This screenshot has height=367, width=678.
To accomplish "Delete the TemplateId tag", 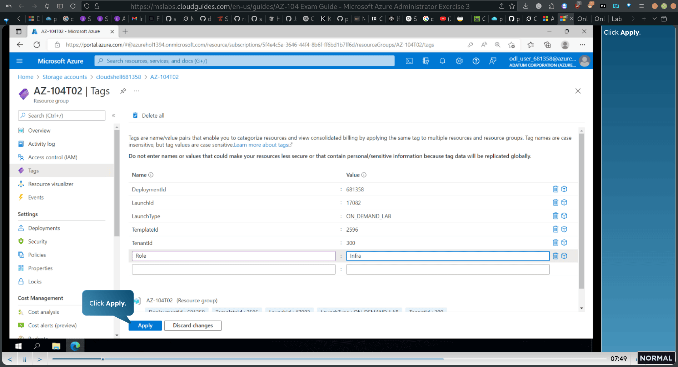I will click(x=555, y=229).
